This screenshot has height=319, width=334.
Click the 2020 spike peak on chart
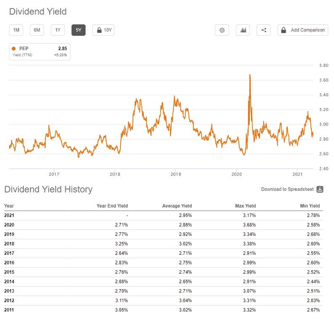(x=250, y=75)
